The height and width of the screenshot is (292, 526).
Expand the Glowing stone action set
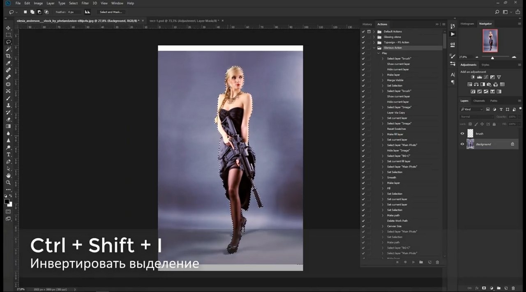(x=374, y=37)
